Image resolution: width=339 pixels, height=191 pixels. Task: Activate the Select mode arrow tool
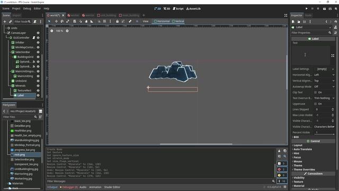tap(49, 21)
